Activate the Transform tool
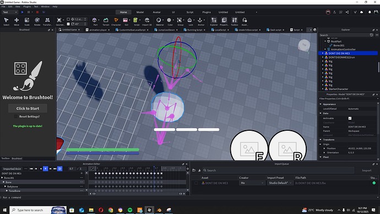Image resolution: width=380 pixels, height=214 pixels. click(47, 22)
